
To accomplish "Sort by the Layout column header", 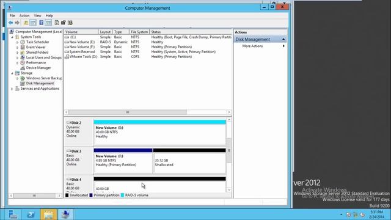I will pyautogui.click(x=105, y=32).
